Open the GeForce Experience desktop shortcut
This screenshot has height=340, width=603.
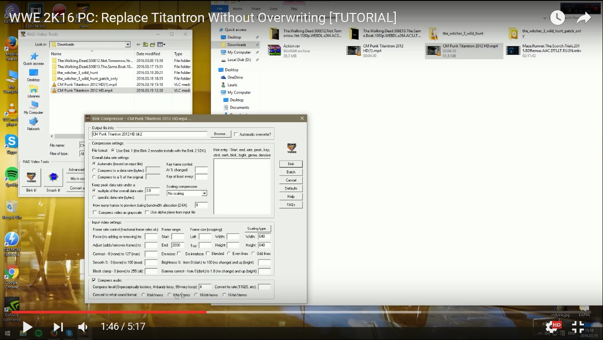tap(12, 309)
